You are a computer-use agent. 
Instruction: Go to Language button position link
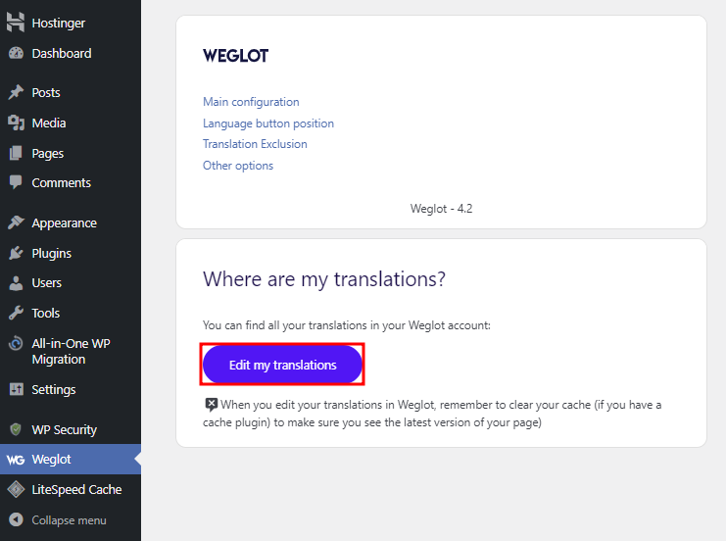pos(268,123)
